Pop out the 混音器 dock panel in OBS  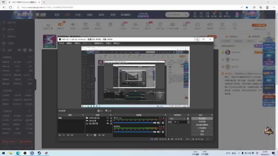(165, 115)
